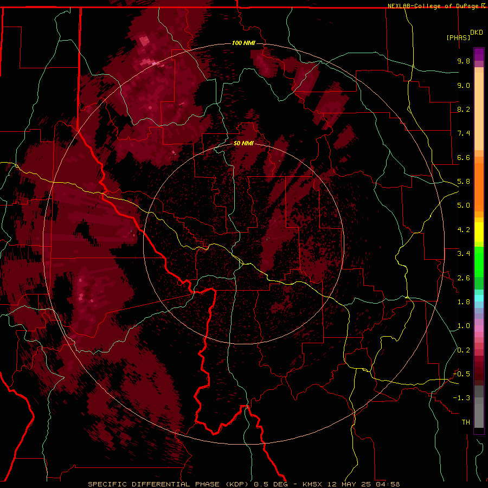Click the purple band atop the color bar
Image resolution: width=488 pixels, height=488 pixels.
479,54
